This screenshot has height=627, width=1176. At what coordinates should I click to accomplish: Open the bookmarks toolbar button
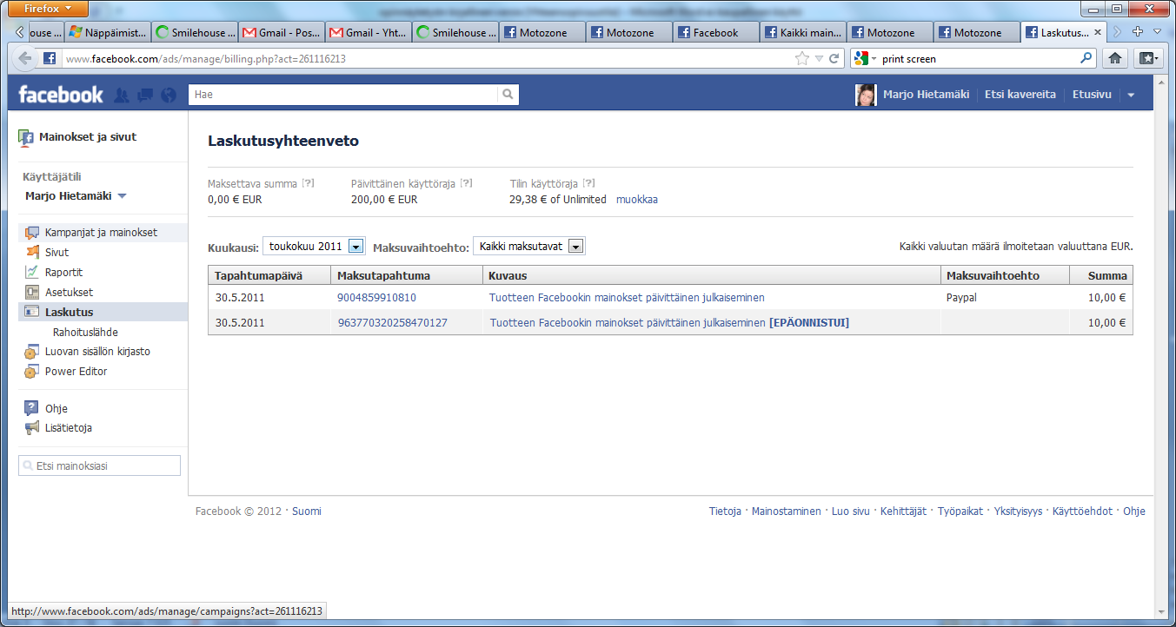tap(1148, 59)
